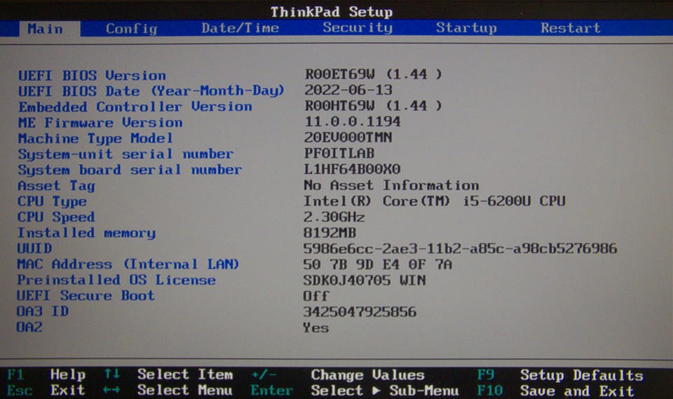
Task: Click OA2 value Yes
Action: (x=316, y=327)
